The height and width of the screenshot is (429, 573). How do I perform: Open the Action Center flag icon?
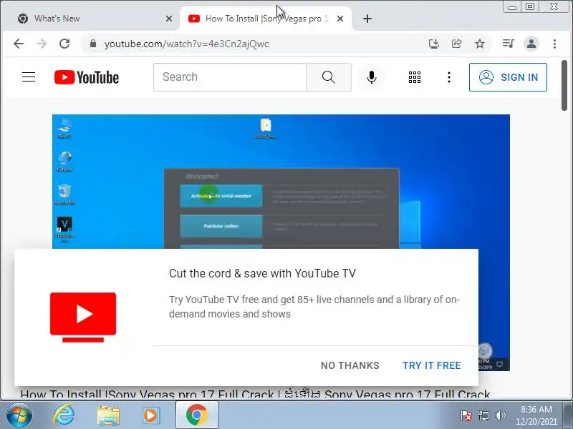[x=466, y=415]
